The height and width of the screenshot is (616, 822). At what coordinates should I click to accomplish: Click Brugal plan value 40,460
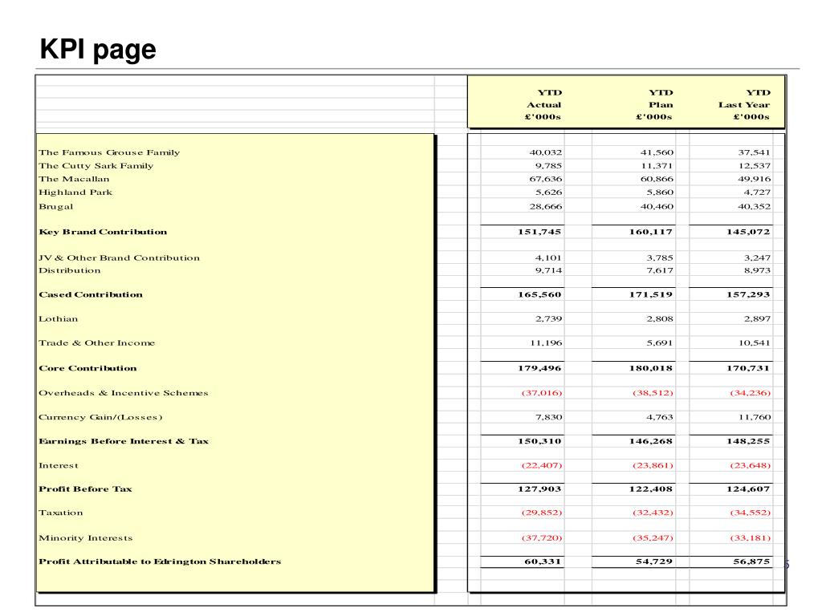[x=657, y=206]
